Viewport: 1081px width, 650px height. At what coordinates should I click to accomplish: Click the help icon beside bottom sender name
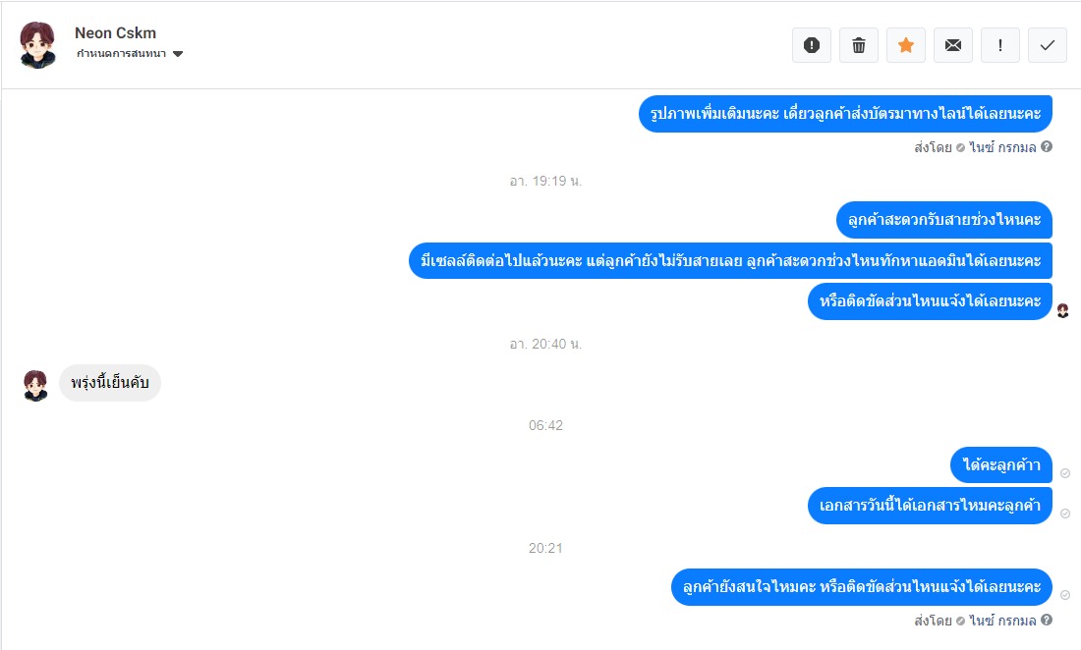(1047, 620)
